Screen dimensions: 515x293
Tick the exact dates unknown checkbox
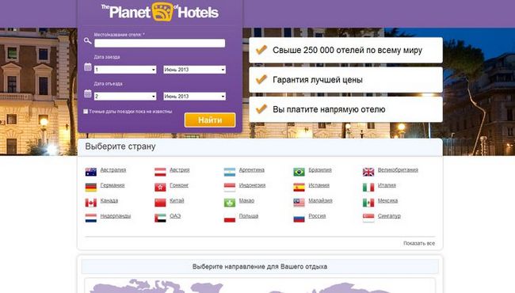pos(86,112)
